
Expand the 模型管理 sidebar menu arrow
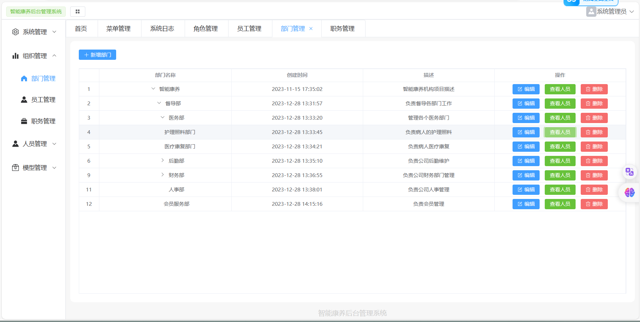coord(54,168)
